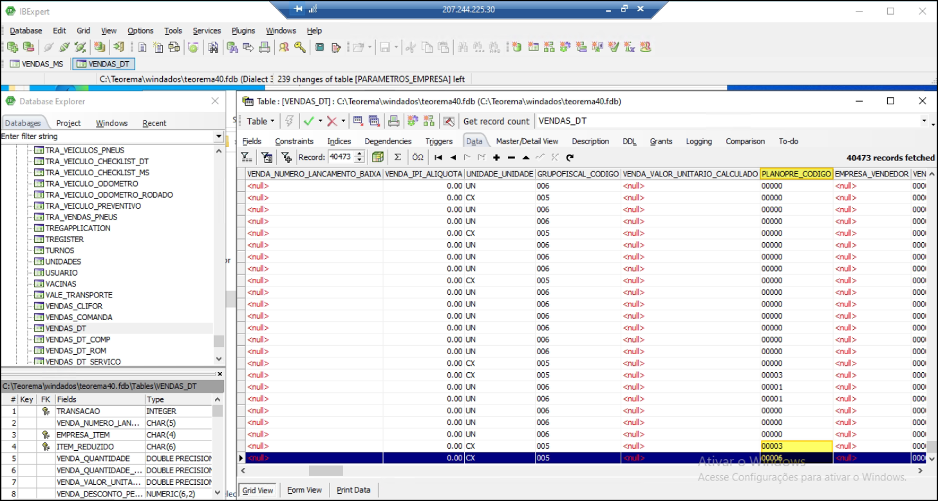938x501 pixels.
Task: Click the 3D cube grid icon
Action: [x=378, y=157]
